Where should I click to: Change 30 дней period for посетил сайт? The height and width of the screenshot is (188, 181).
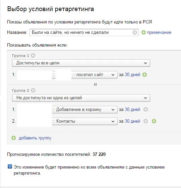[132, 75]
